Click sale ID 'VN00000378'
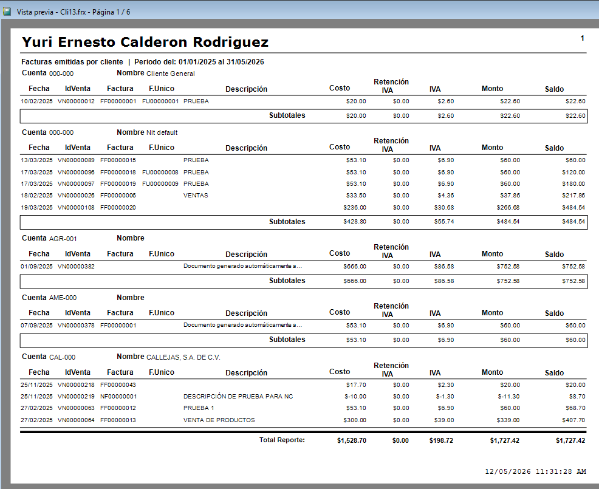Viewport: 599px width, 489px height. (x=76, y=325)
